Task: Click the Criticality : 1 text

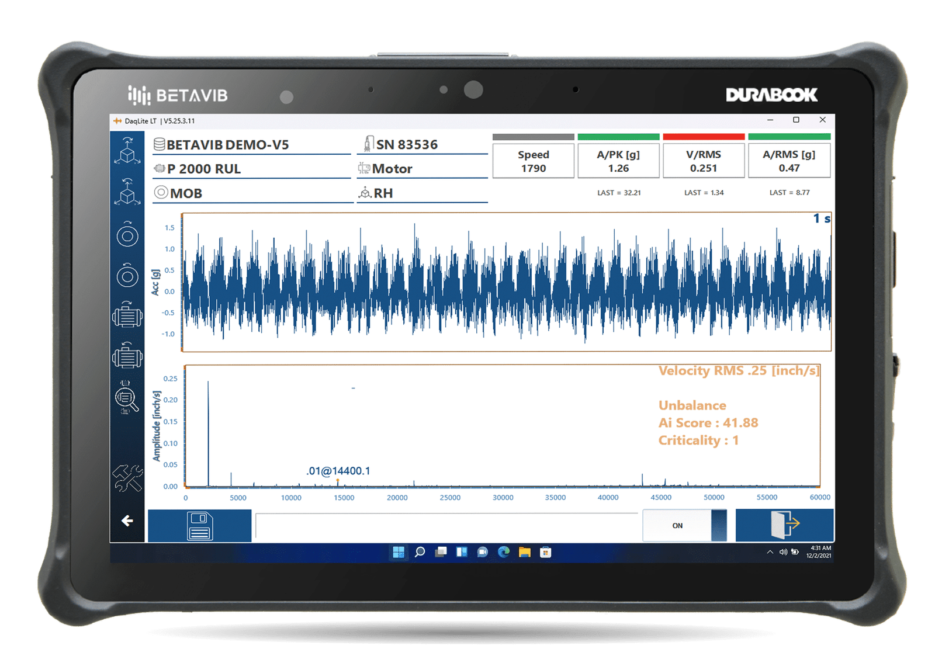Action: click(698, 440)
